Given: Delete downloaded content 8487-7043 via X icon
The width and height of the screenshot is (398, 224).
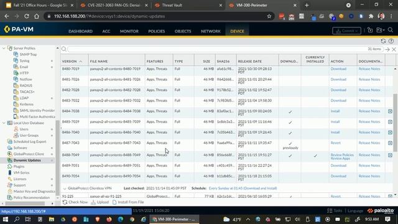Looking at the screenshot, I should pyautogui.click(x=390, y=143).
